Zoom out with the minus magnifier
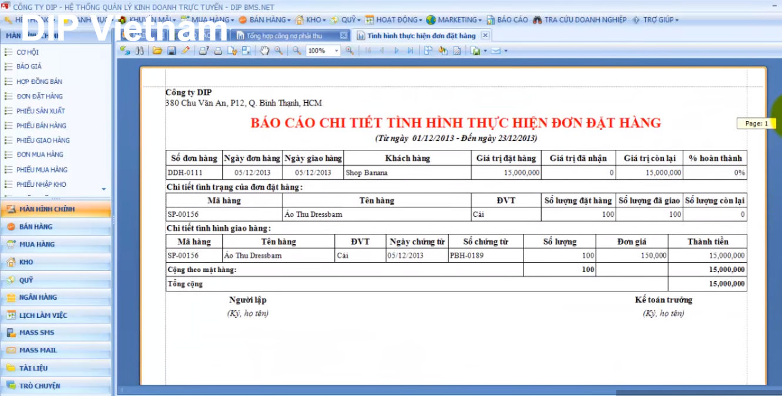782x396 pixels. tap(297, 51)
